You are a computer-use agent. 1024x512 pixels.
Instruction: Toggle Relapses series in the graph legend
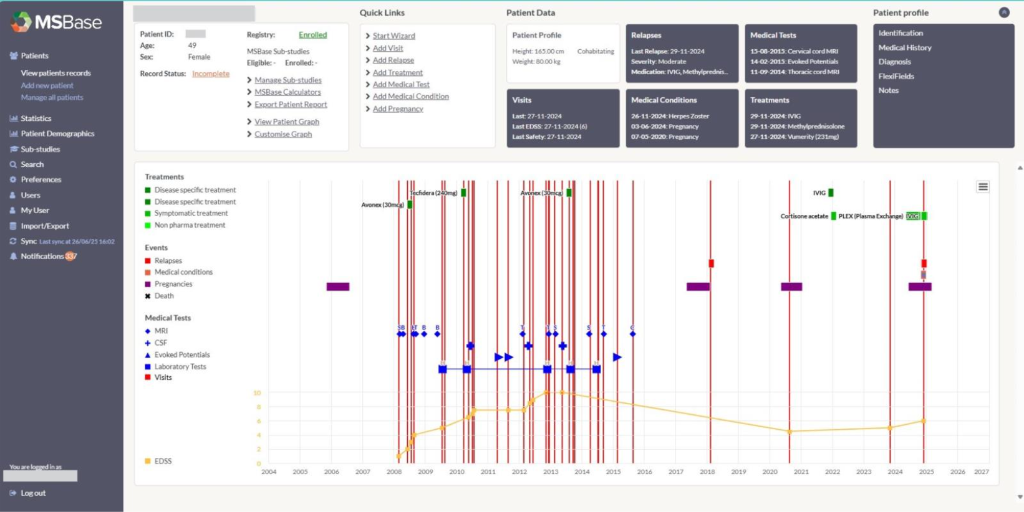point(168,261)
